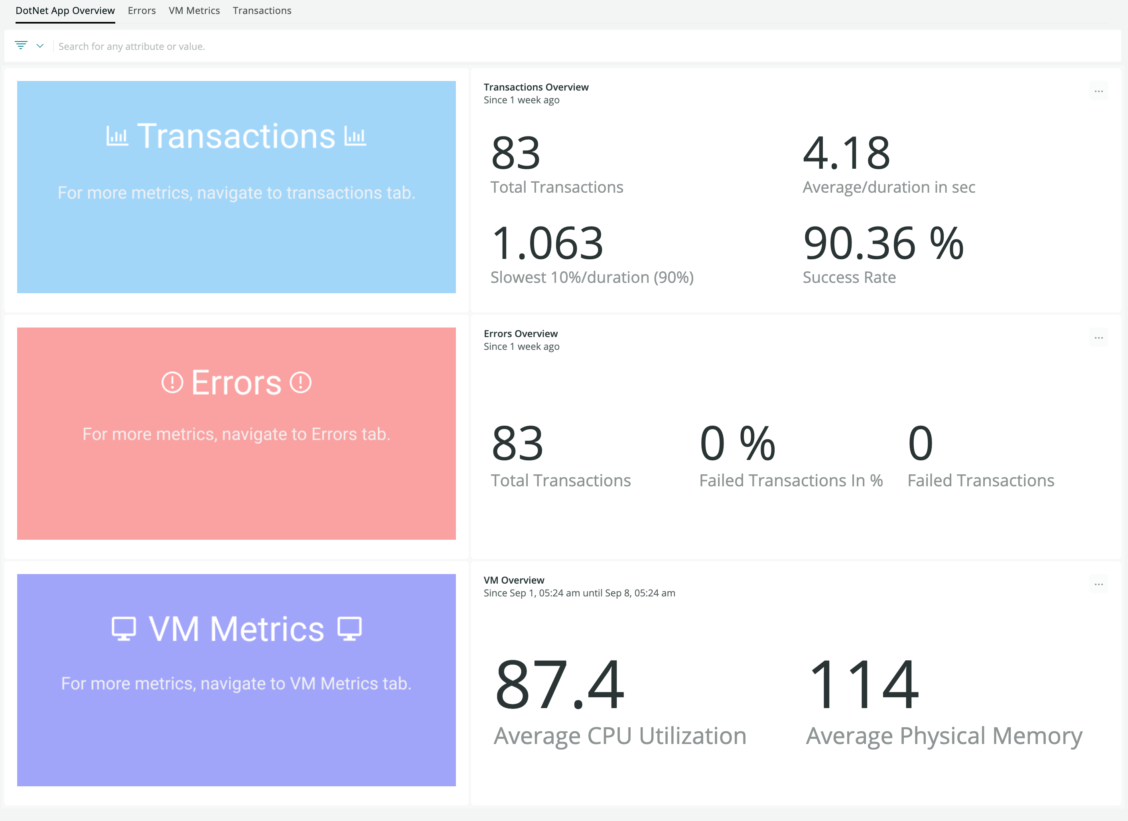Click bar chart icon left of Transactions heading

[117, 136]
